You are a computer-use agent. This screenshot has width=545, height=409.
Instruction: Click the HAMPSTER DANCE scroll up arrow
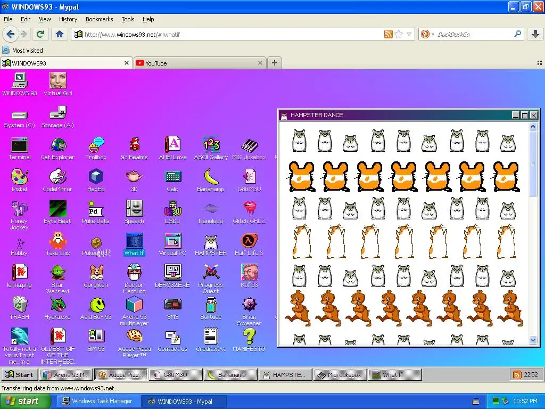[x=533, y=127]
